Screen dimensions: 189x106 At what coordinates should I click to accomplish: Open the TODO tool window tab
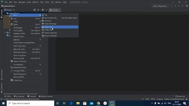[8, 96]
